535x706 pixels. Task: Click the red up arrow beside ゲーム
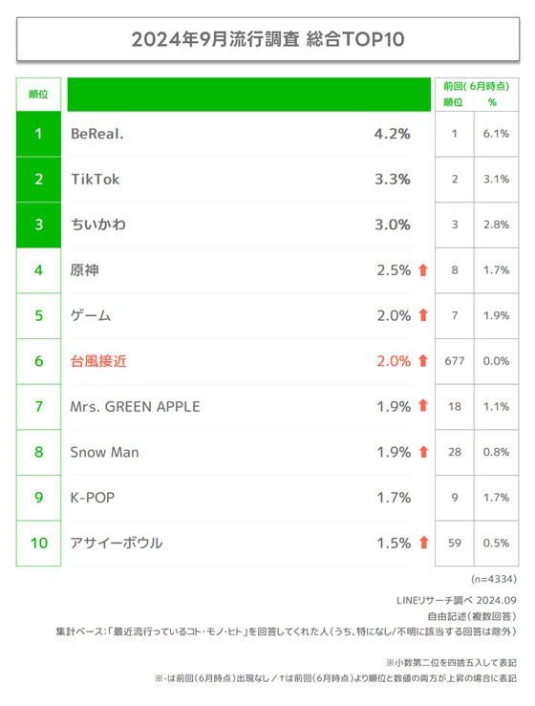click(x=423, y=315)
